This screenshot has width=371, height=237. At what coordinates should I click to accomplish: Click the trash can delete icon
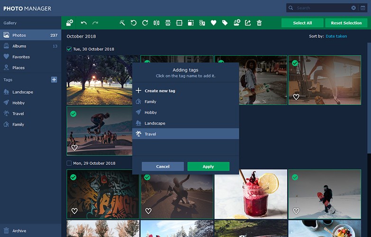[x=259, y=23]
